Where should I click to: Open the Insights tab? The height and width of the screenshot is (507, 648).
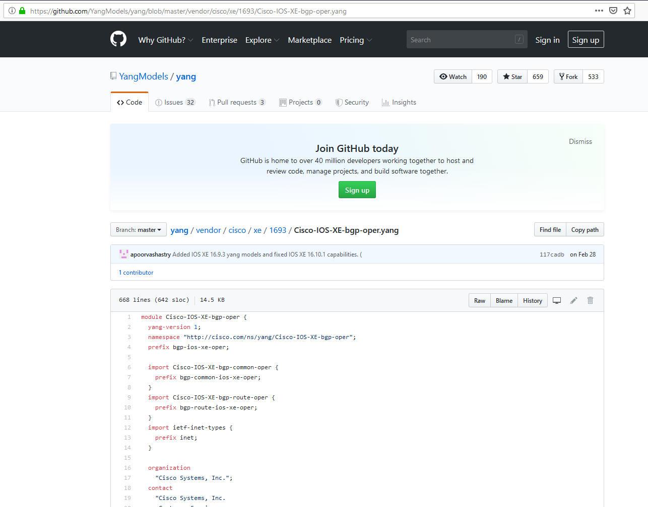[x=399, y=102]
